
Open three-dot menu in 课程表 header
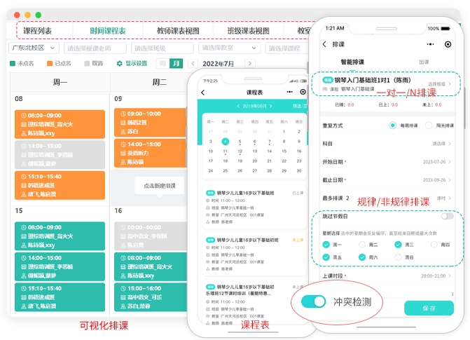coord(289,93)
